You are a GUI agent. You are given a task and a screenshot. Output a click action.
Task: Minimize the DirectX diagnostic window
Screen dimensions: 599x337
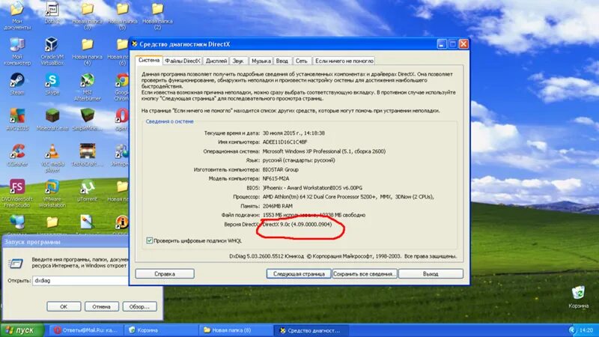[442, 44]
